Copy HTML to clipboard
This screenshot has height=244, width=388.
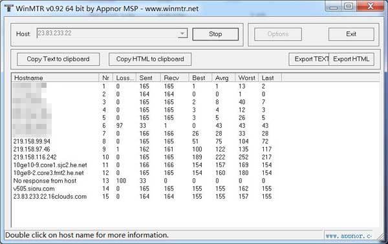(150, 59)
